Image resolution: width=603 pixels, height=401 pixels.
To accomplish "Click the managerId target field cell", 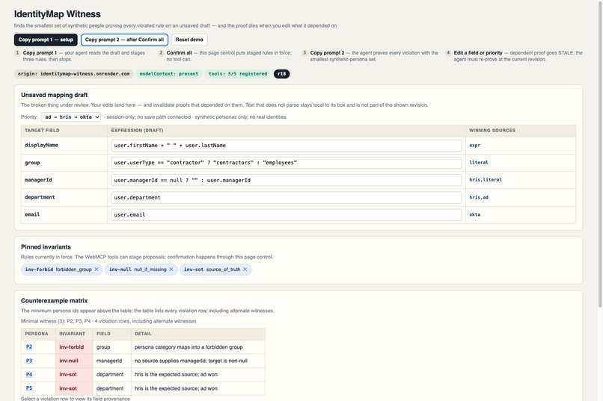I will tap(64, 180).
